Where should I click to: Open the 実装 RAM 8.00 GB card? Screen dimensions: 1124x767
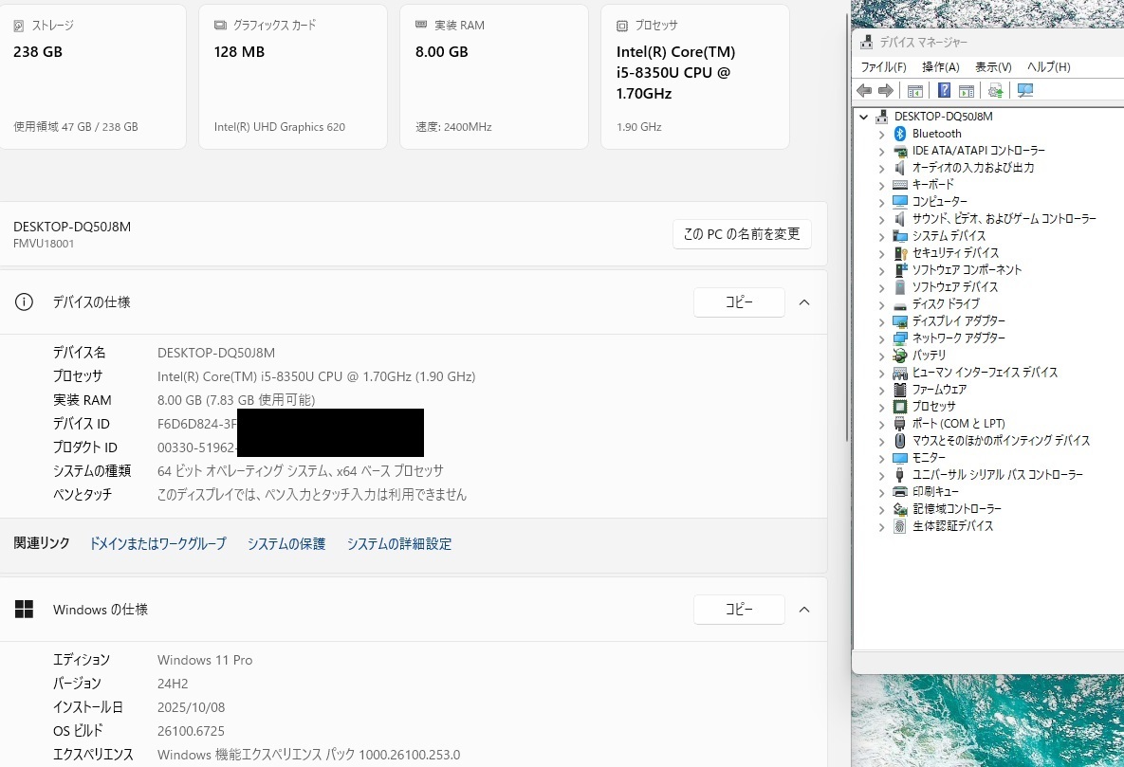coord(494,77)
